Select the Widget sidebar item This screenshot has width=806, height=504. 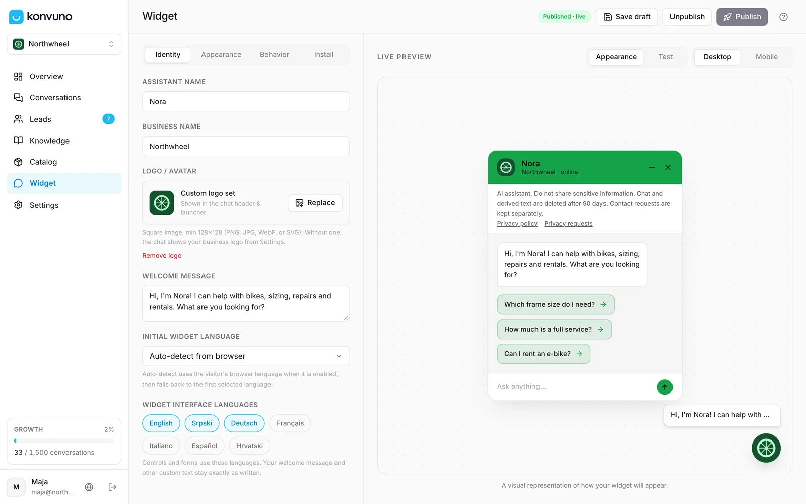[x=64, y=183]
